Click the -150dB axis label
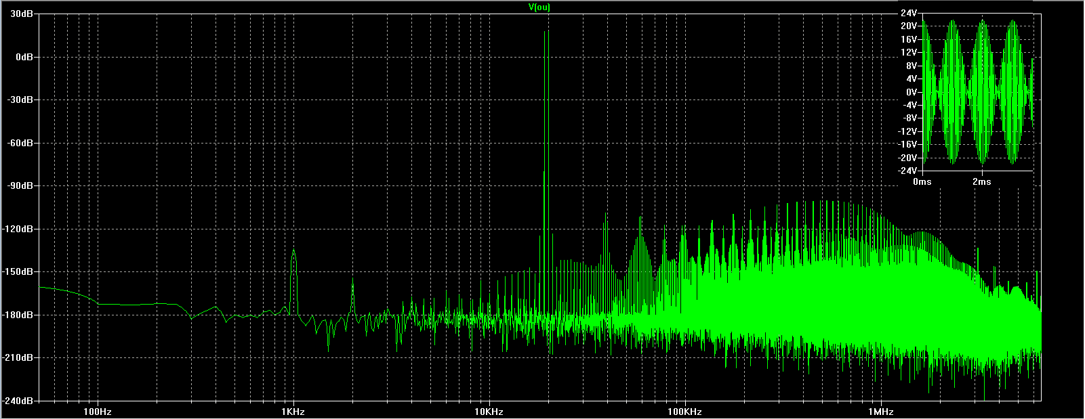Image resolution: width=1085 pixels, height=419 pixels. (x=18, y=272)
